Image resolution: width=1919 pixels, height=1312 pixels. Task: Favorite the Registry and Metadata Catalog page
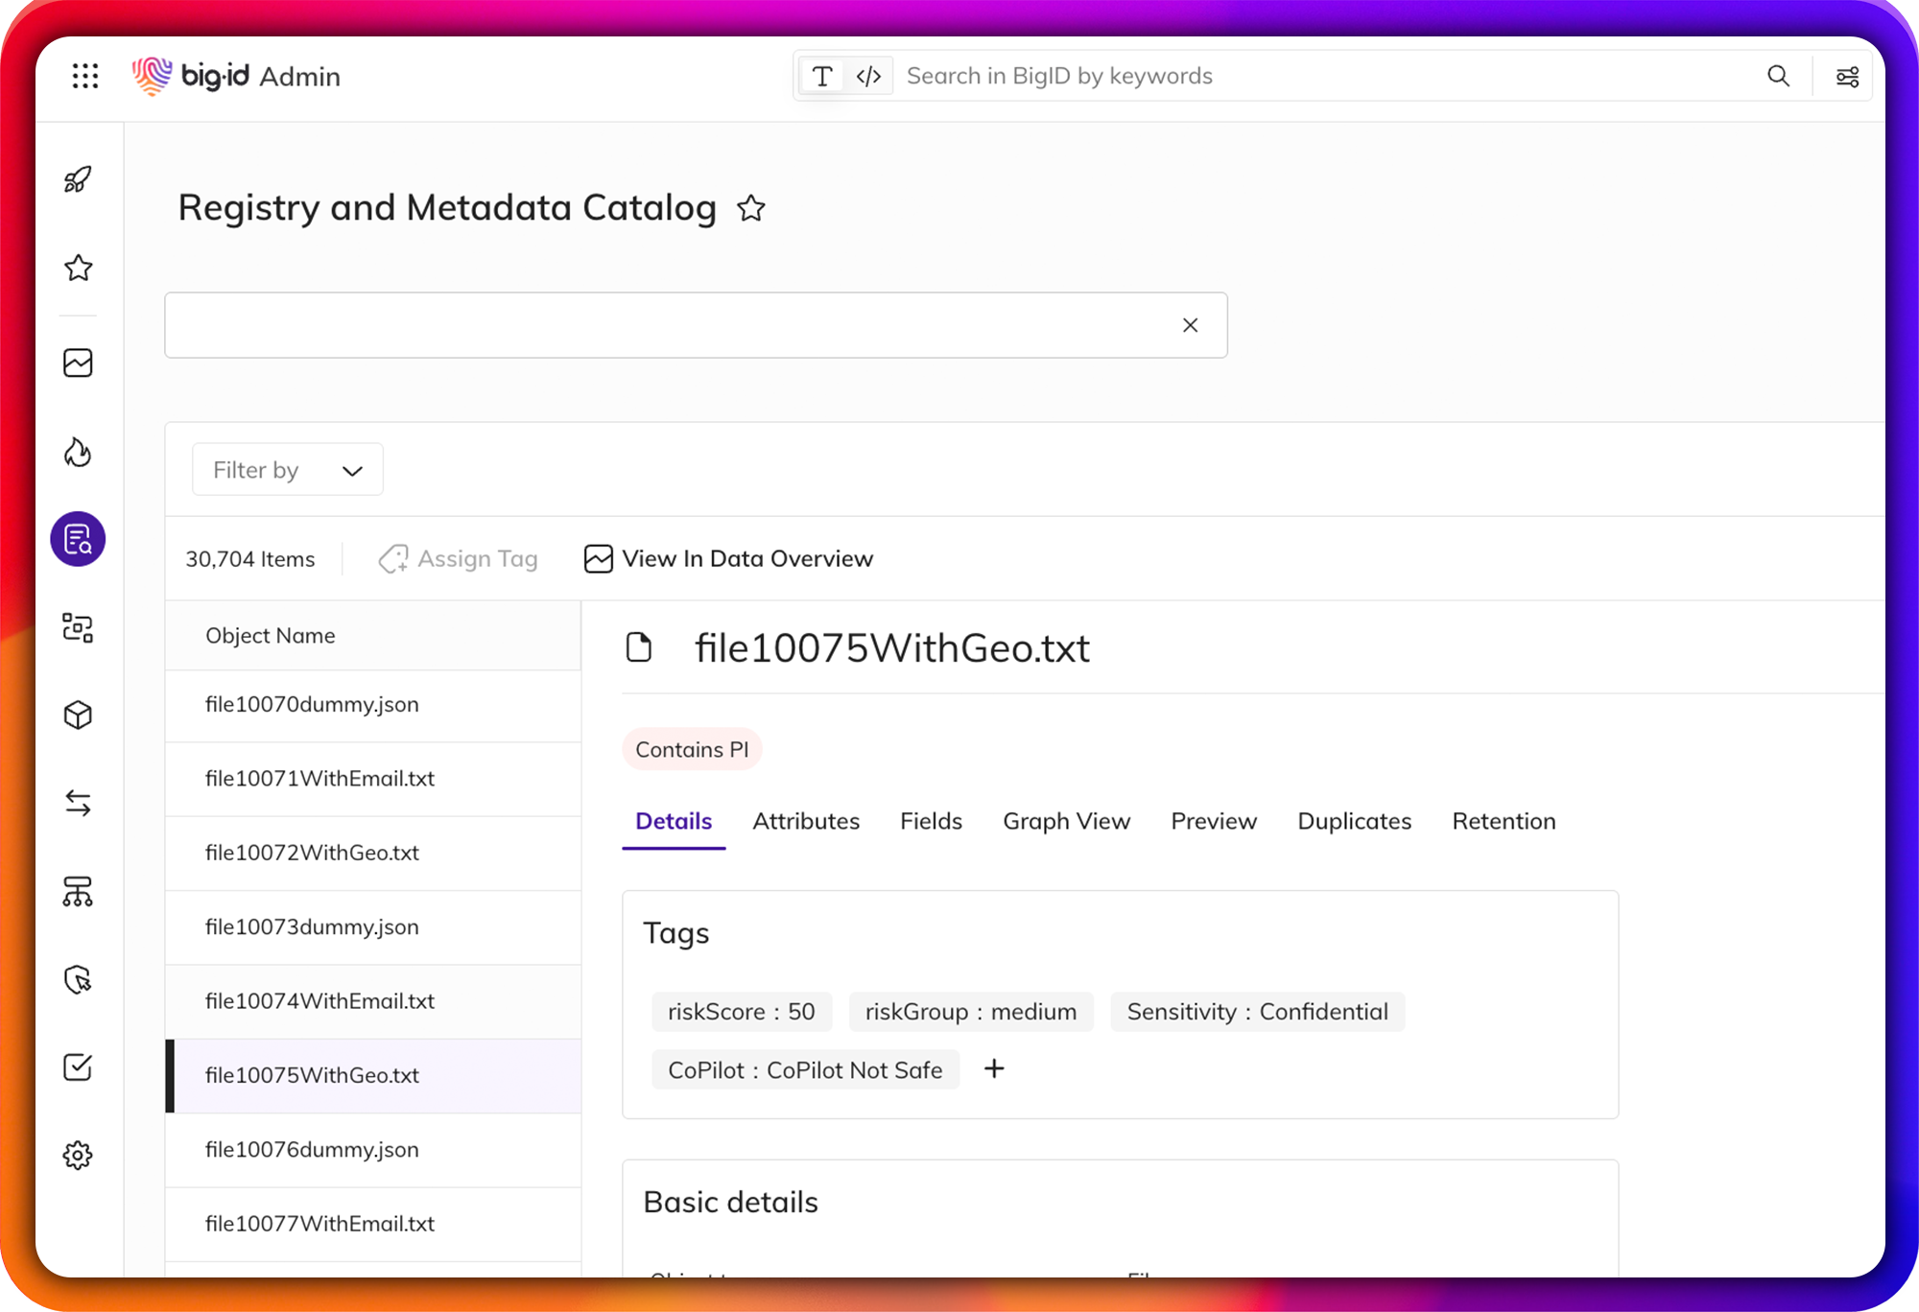751,208
